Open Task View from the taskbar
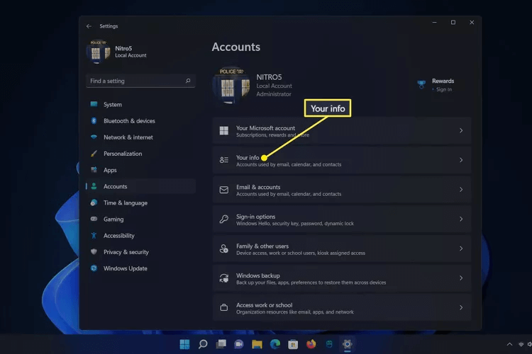 point(221,344)
